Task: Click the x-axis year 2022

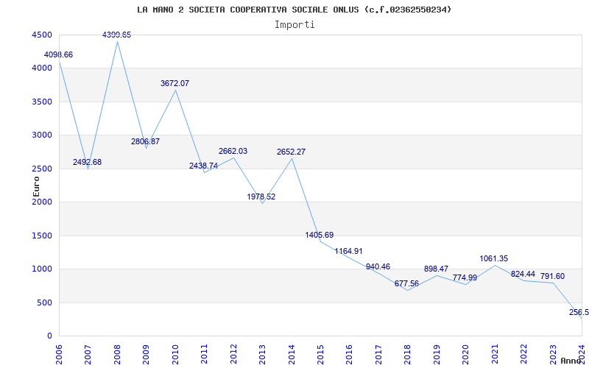Action: tap(524, 354)
